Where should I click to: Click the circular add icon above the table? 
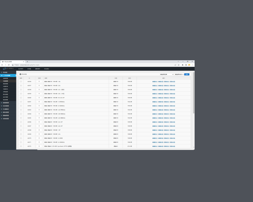[21, 74]
